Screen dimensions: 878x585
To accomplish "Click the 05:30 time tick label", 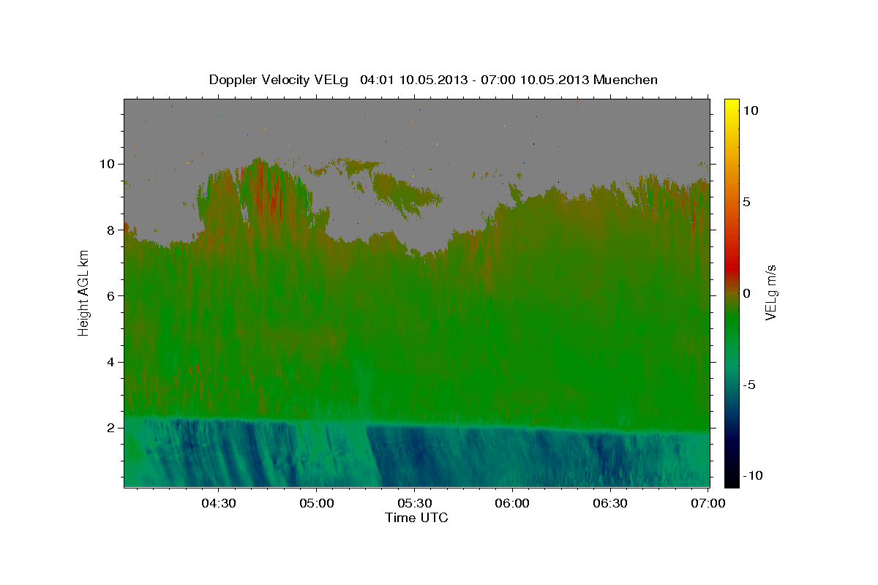I will pos(414,503).
